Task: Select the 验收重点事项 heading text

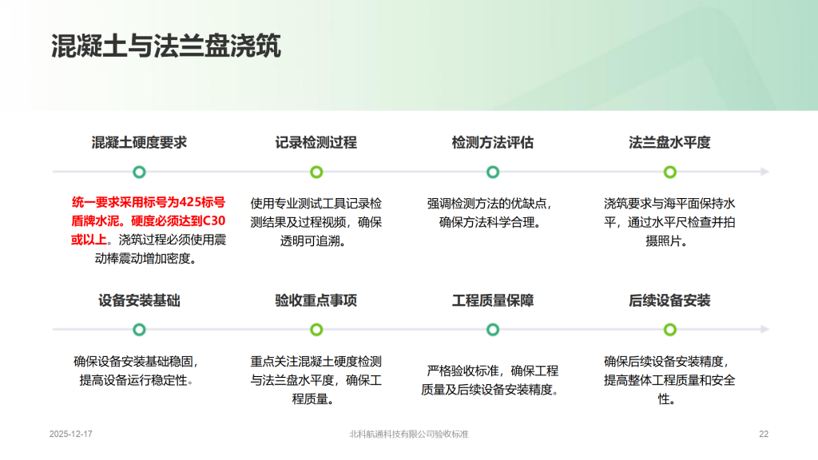Action: [x=316, y=300]
